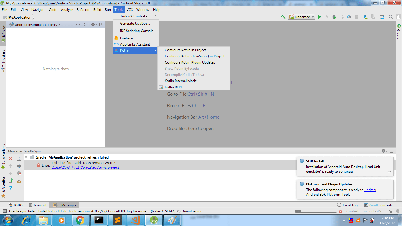
Task: Select the Kotlin submenu entry
Action: tap(136, 51)
